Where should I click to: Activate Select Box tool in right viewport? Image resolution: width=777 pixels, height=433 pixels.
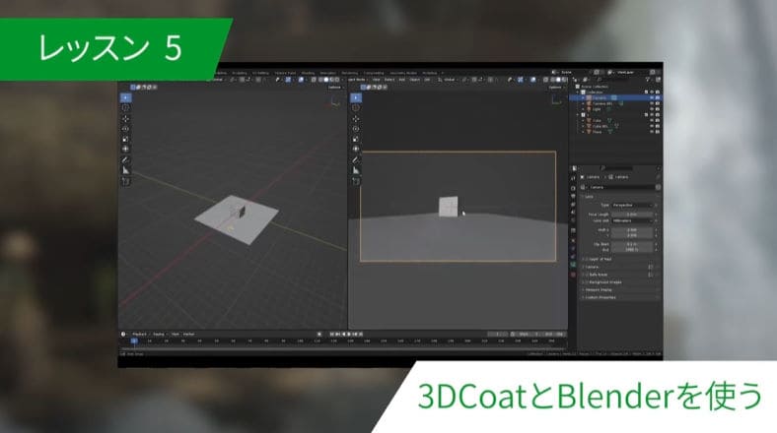point(356,97)
